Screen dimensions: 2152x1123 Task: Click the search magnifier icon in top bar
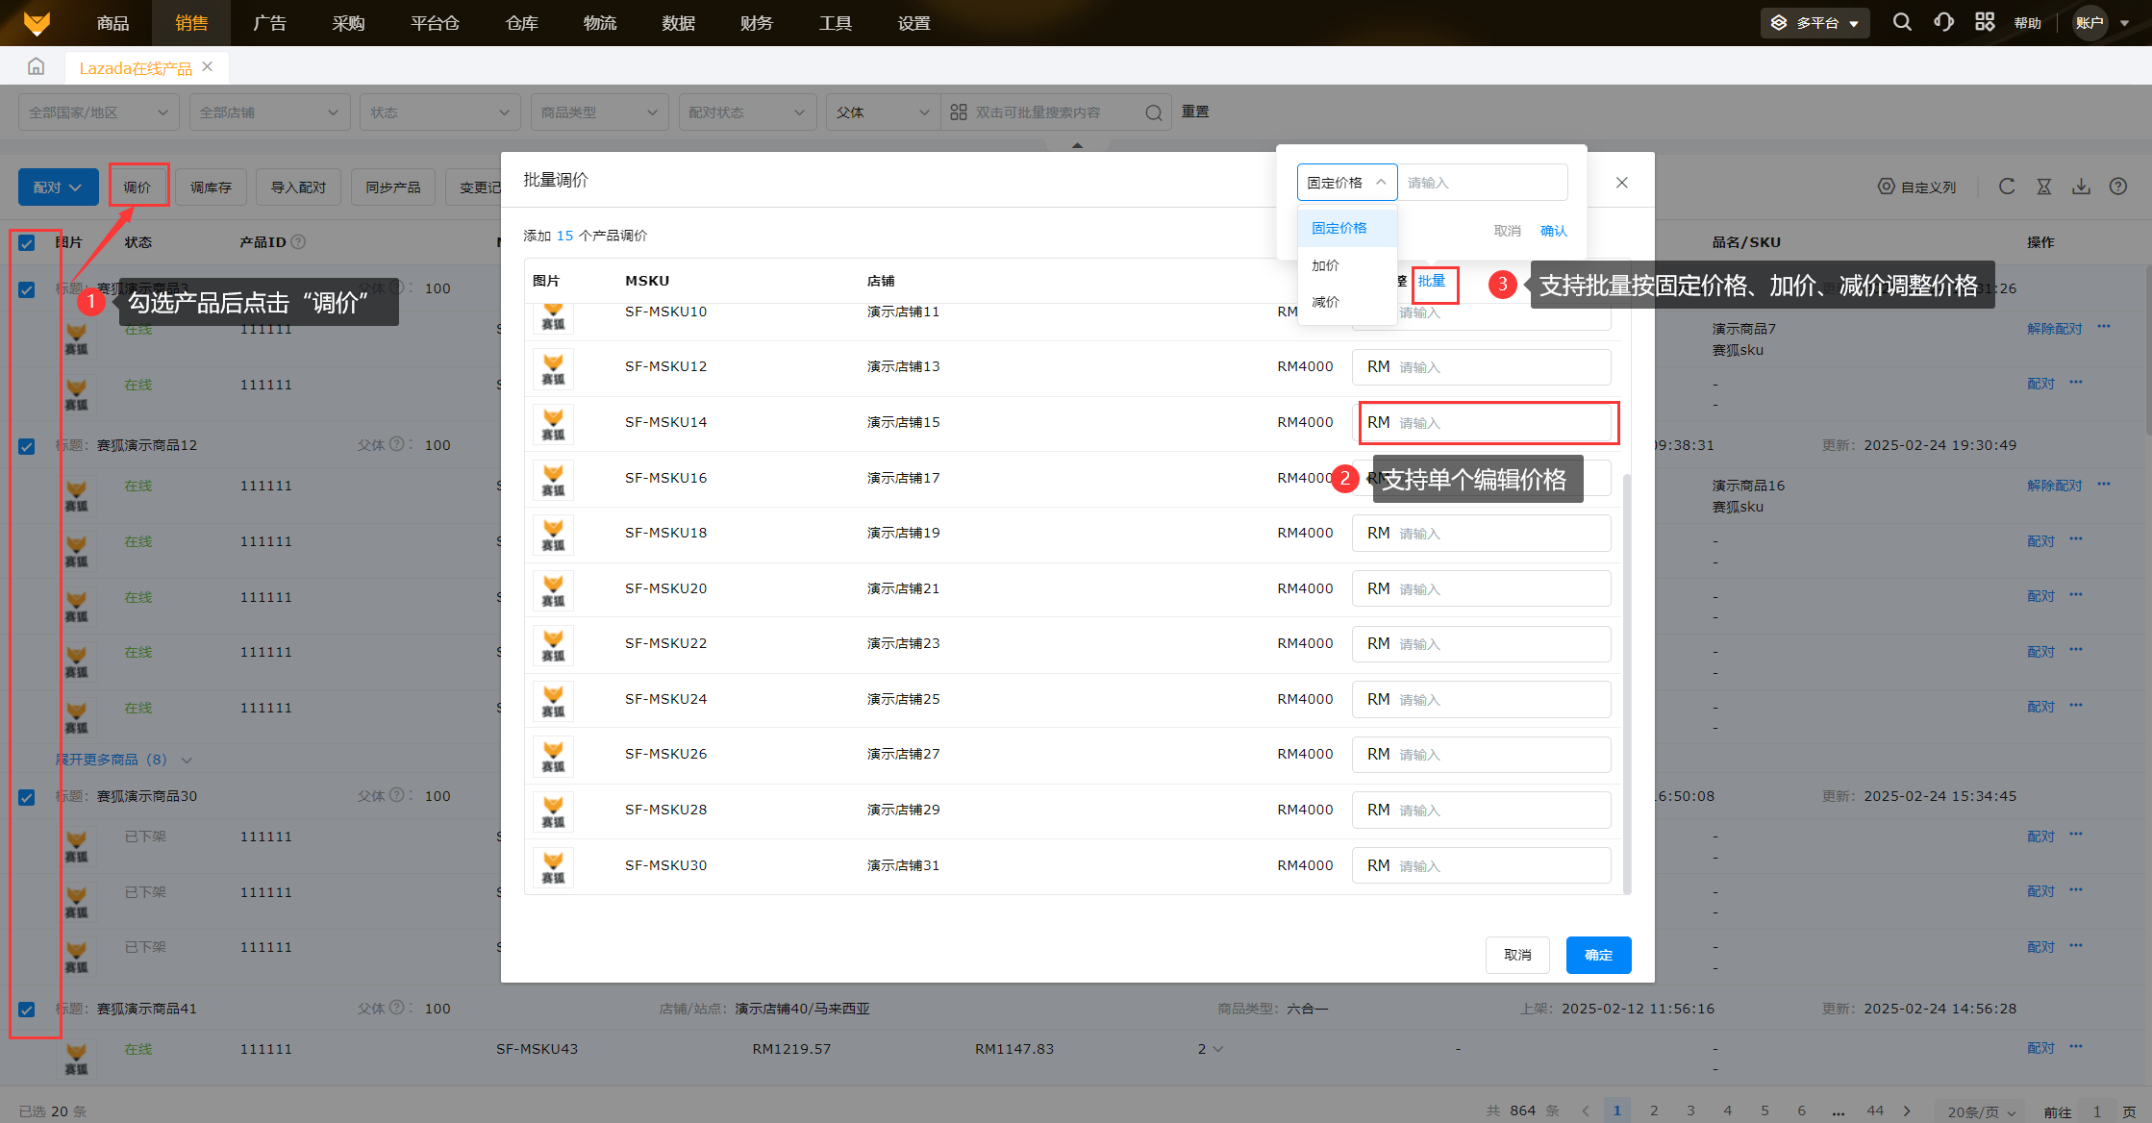coord(1901,22)
